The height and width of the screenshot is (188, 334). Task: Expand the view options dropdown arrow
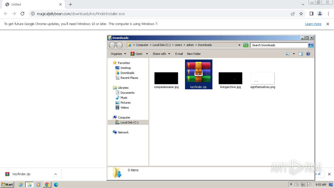click(294, 54)
